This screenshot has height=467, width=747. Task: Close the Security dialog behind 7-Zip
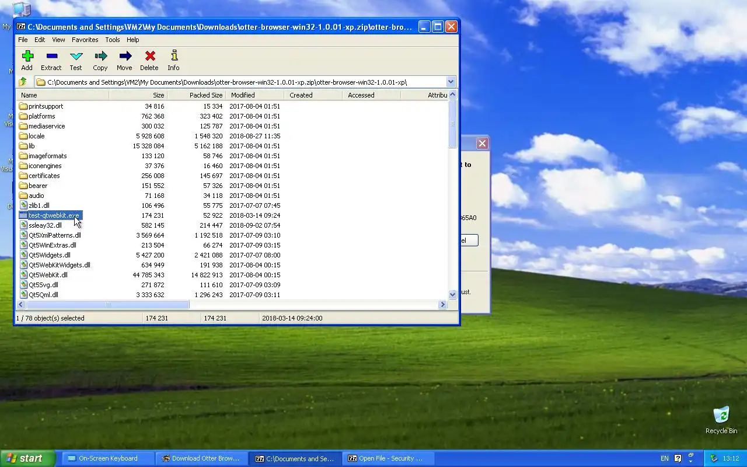click(x=482, y=144)
